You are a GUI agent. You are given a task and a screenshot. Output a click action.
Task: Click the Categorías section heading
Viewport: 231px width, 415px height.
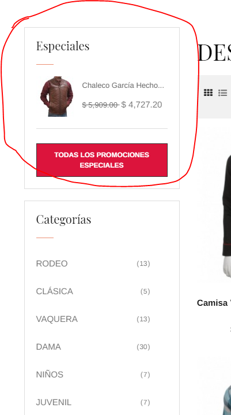coord(63,220)
